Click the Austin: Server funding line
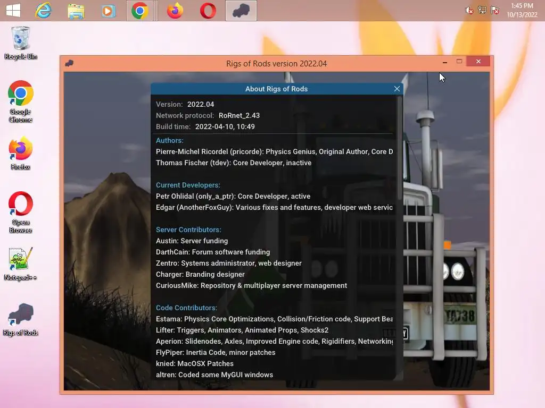The height and width of the screenshot is (408, 545). (192, 241)
